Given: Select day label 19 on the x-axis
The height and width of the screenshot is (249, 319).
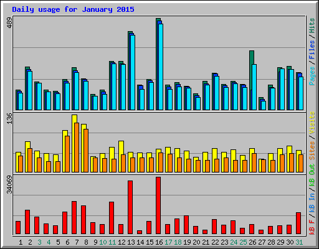Looking at the screenshot, I should (x=187, y=242).
